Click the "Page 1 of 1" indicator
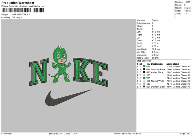 point(185,134)
